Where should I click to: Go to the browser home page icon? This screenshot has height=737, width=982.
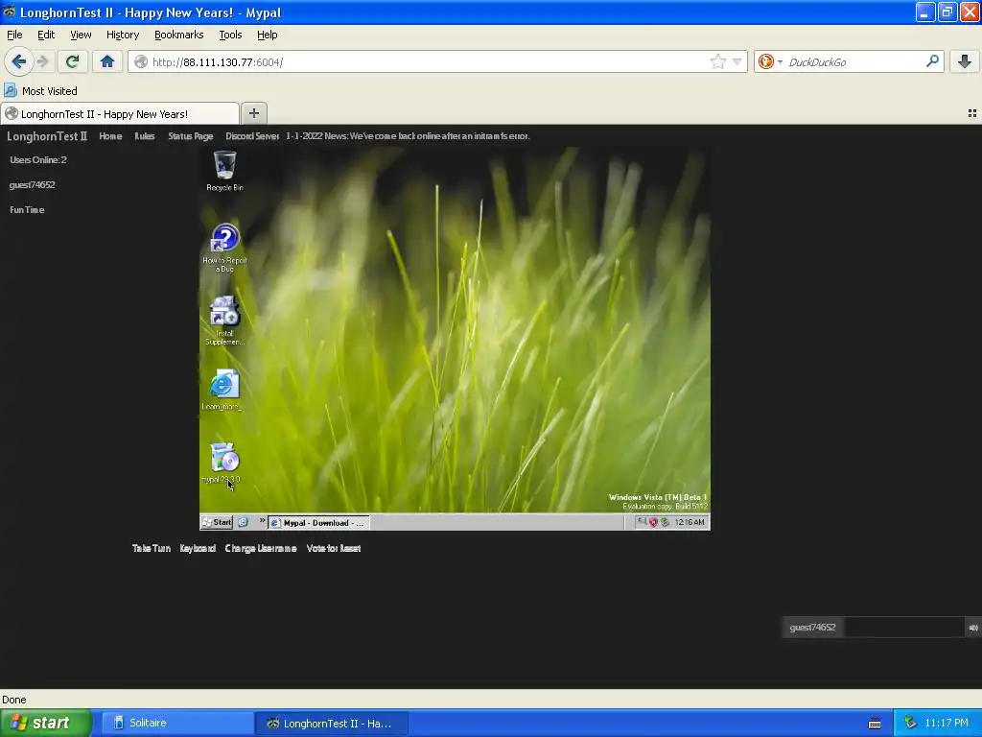(107, 61)
